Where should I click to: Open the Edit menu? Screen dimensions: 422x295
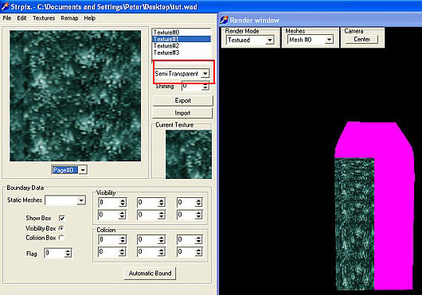pyautogui.click(x=21, y=18)
